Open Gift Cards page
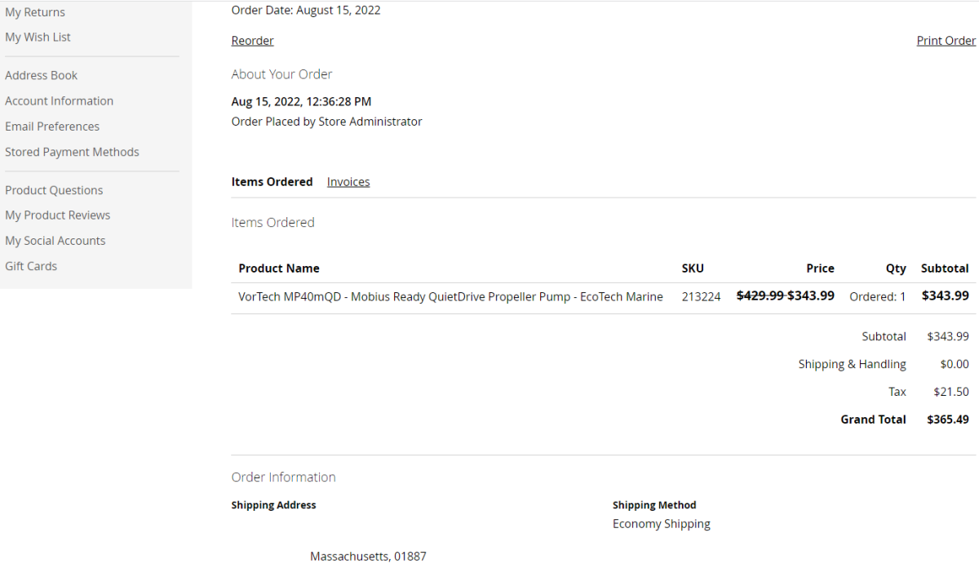This screenshot has height=564, width=979. 31,266
